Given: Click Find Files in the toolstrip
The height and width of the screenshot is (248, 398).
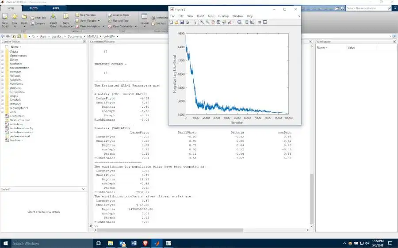Looking at the screenshot, I should coord(38,18).
